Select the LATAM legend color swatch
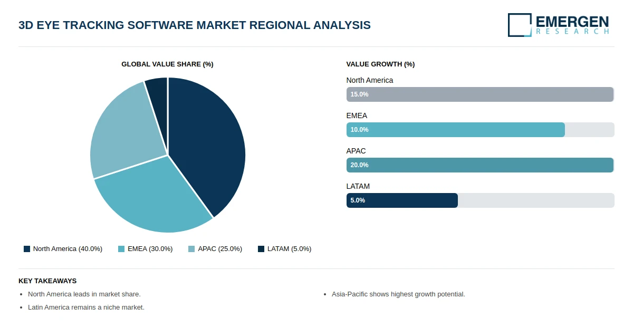633x327 pixels. (x=261, y=249)
